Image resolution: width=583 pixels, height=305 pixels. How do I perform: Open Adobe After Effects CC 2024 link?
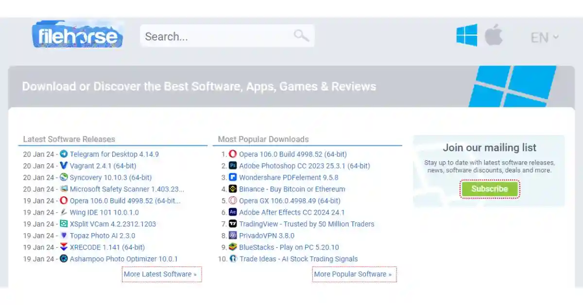click(292, 212)
